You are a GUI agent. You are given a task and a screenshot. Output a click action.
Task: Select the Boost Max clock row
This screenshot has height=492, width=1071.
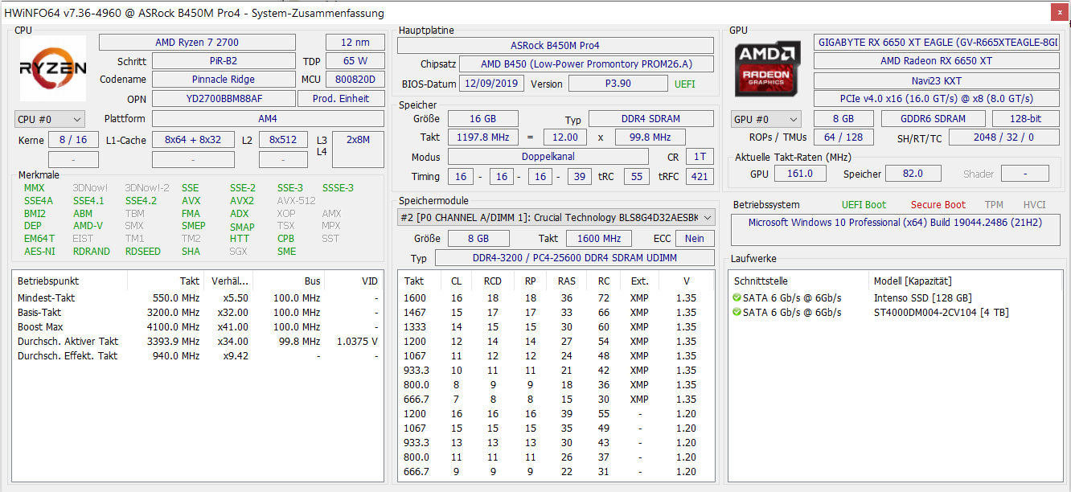[198, 327]
